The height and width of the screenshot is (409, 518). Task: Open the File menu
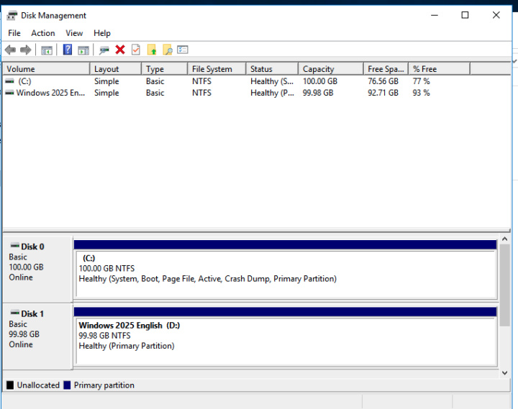click(x=14, y=33)
